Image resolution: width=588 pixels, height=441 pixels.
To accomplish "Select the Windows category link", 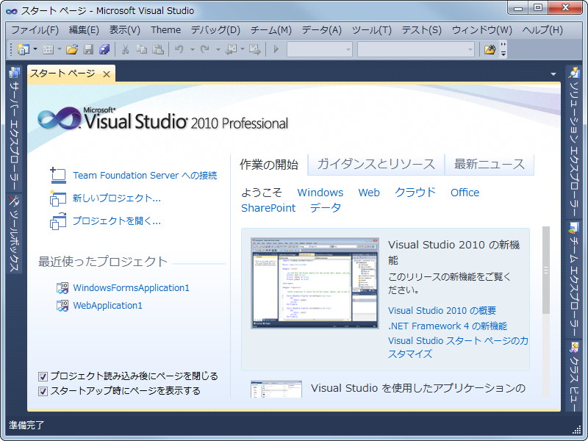I will [320, 193].
